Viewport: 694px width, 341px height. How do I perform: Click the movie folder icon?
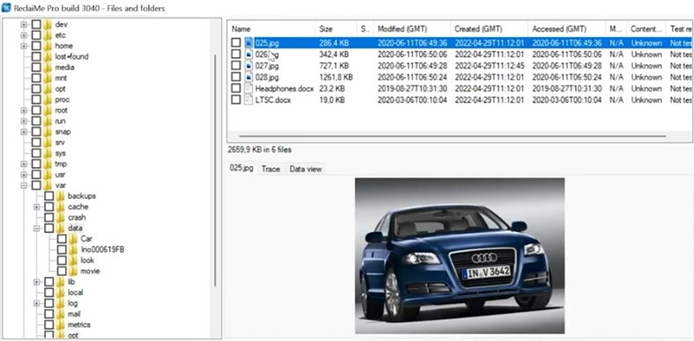[73, 271]
